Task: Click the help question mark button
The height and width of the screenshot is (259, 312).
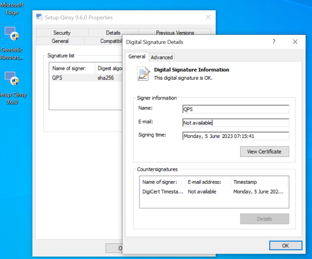Action: (x=274, y=42)
